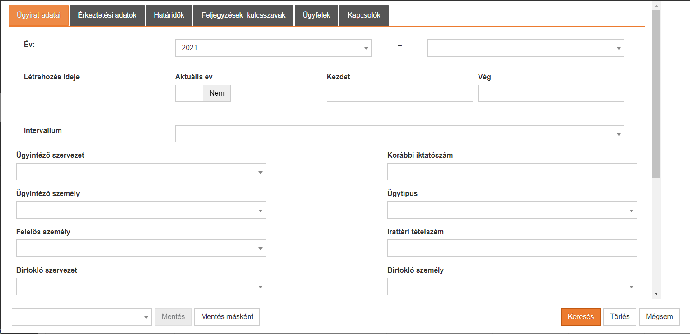
Task: Switch to Érkeztetési adatok tab
Action: (107, 15)
